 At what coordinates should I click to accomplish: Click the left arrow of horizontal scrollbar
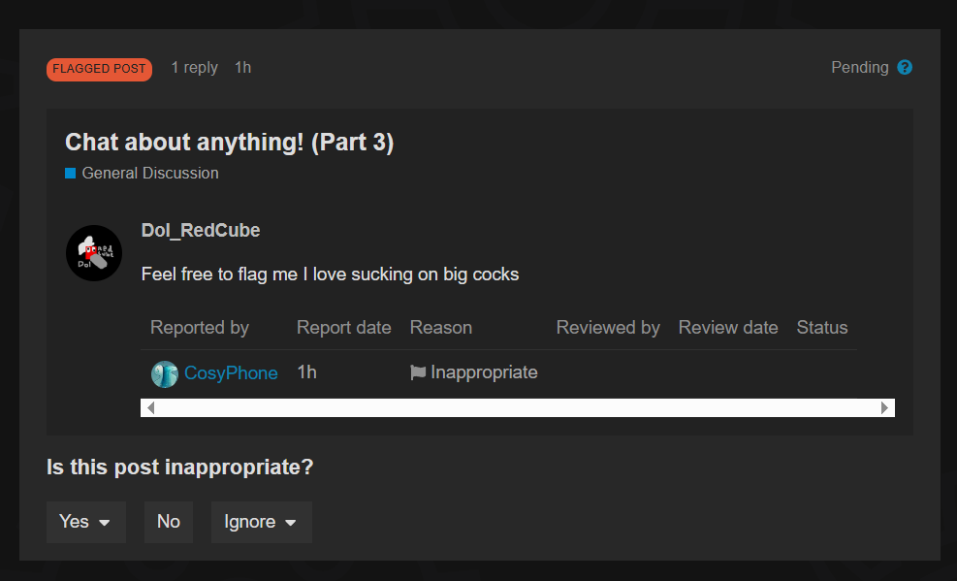150,407
